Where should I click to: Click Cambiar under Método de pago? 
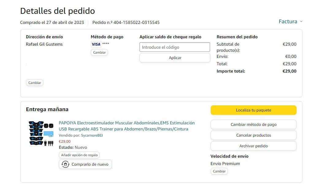[x=99, y=52]
